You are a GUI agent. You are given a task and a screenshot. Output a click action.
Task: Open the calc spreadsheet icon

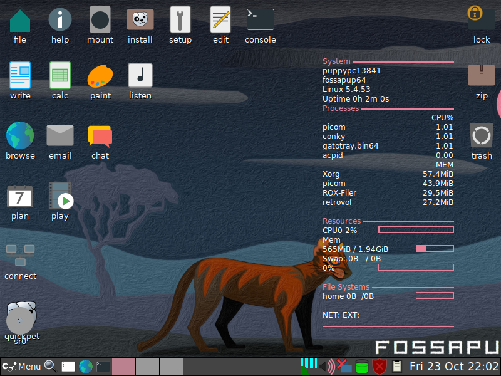pos(60,75)
